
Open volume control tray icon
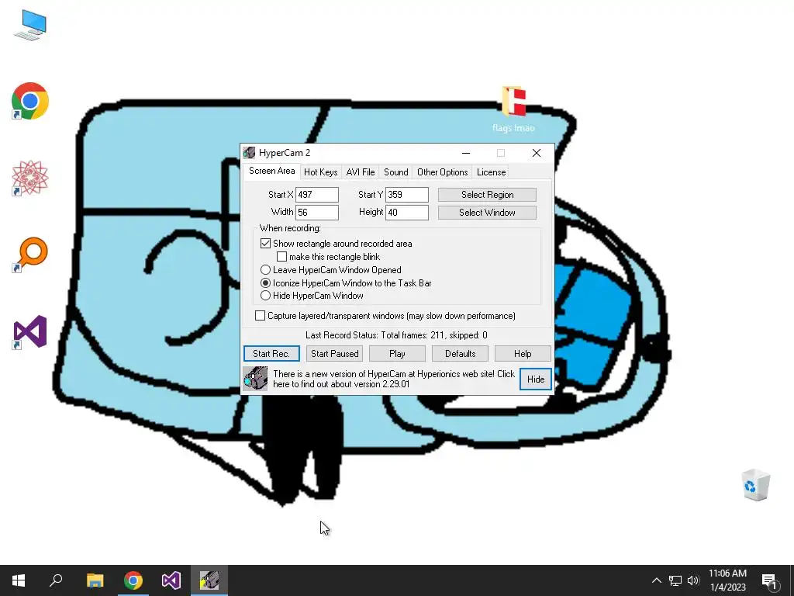click(x=693, y=580)
